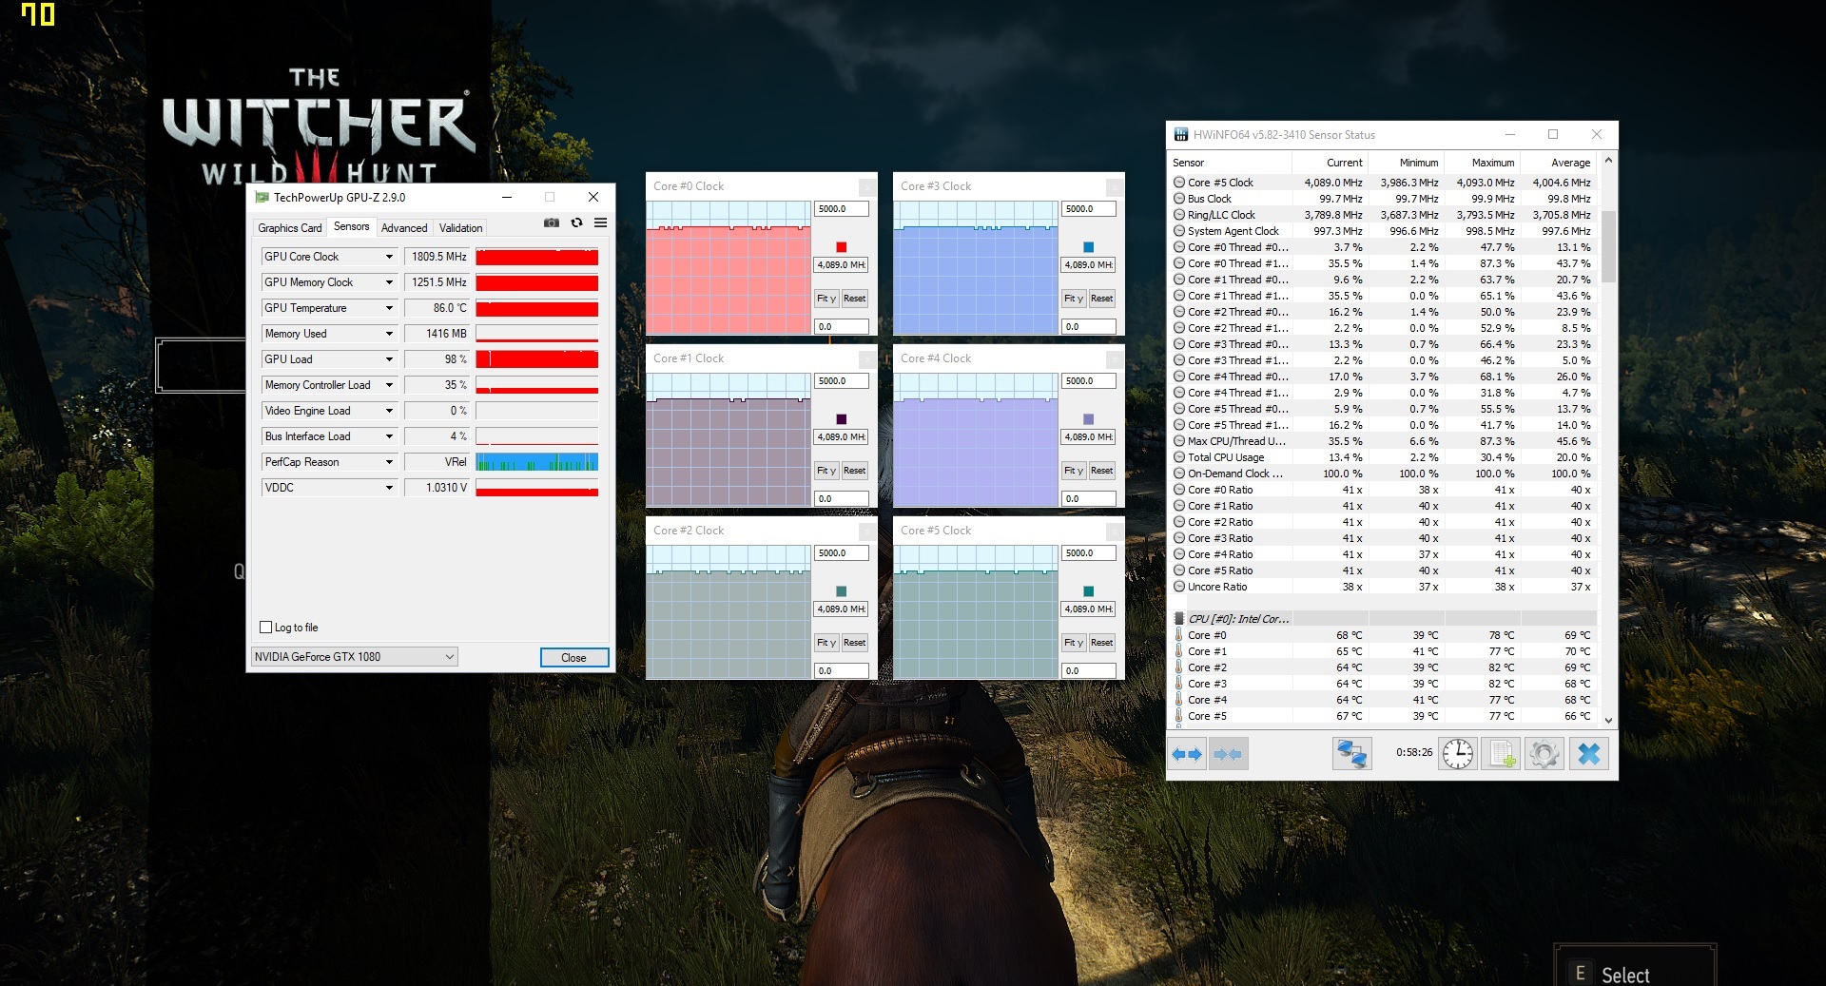The height and width of the screenshot is (986, 1826).
Task: Click the teal color swatch in Core #5 Clock
Action: click(1088, 591)
